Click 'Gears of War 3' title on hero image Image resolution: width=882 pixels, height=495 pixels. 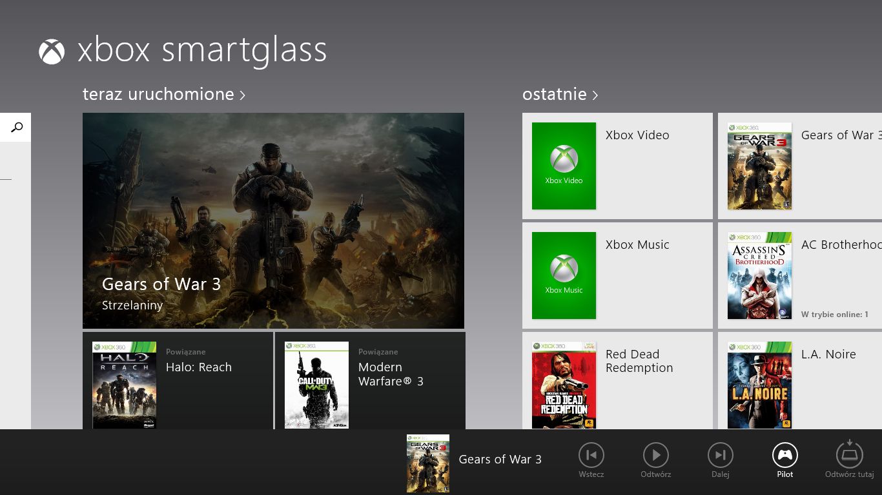161,284
